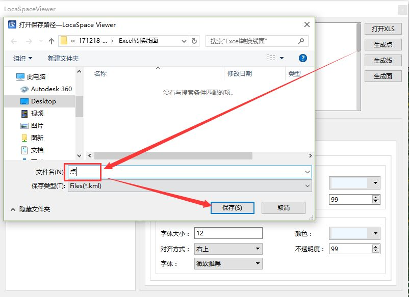Click the horizontal scrollbar thumb in the file list
Screen dimensions: 409x297
(173, 155)
